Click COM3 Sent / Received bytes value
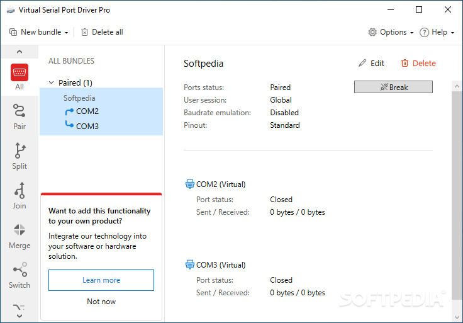Viewport: 463px width, 323px height. click(x=298, y=293)
